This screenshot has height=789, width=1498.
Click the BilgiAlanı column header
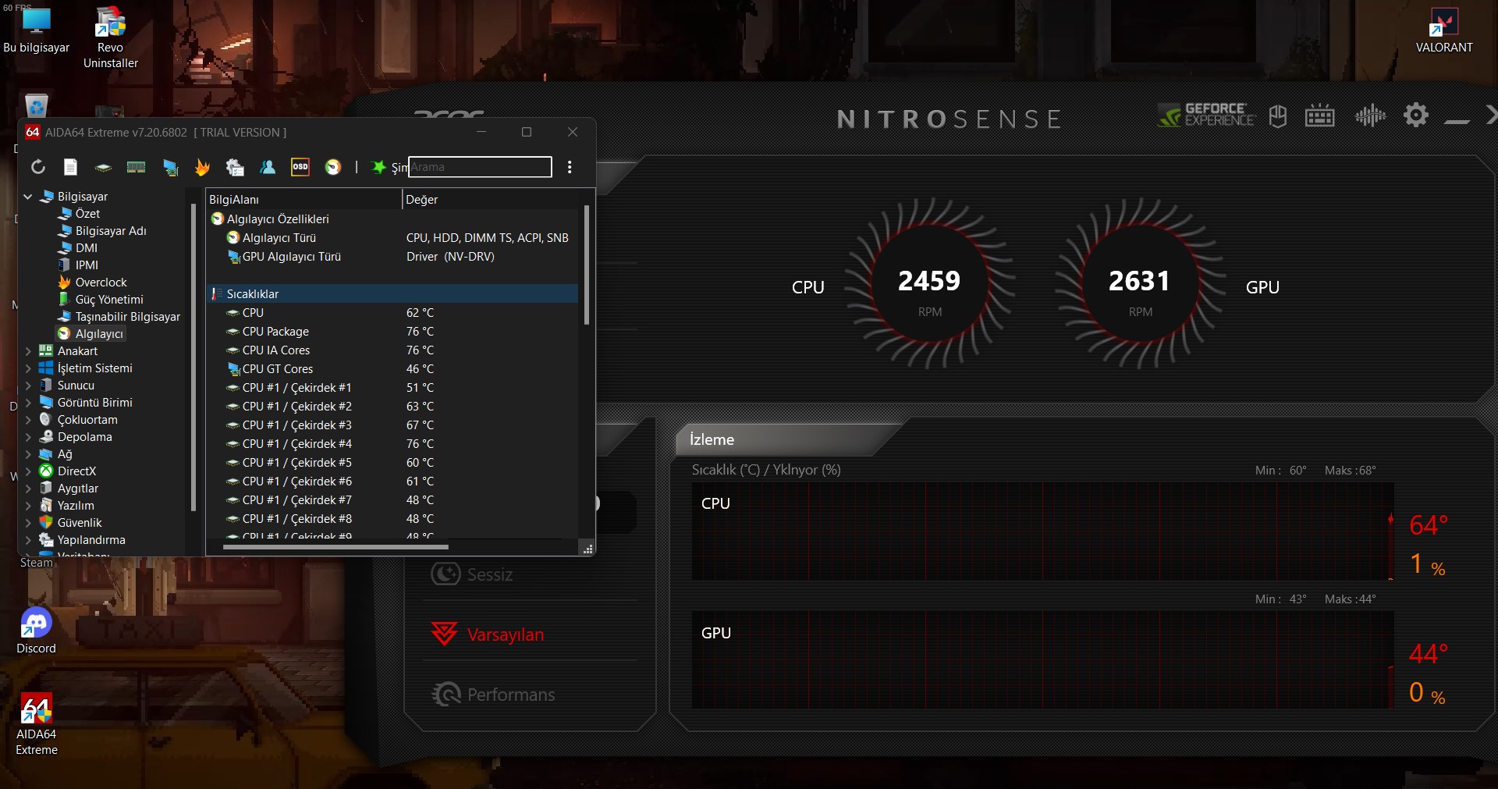(304, 200)
